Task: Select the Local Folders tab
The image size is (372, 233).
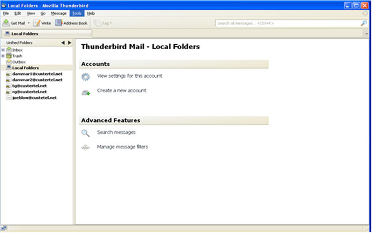Action: click(x=47, y=34)
